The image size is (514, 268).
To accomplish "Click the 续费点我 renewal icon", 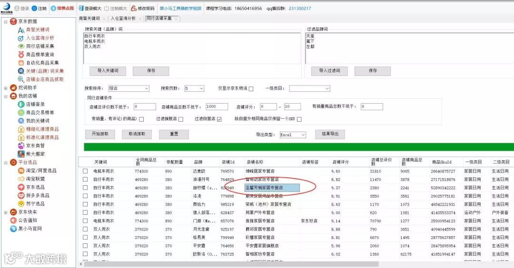I will tap(53, 8).
